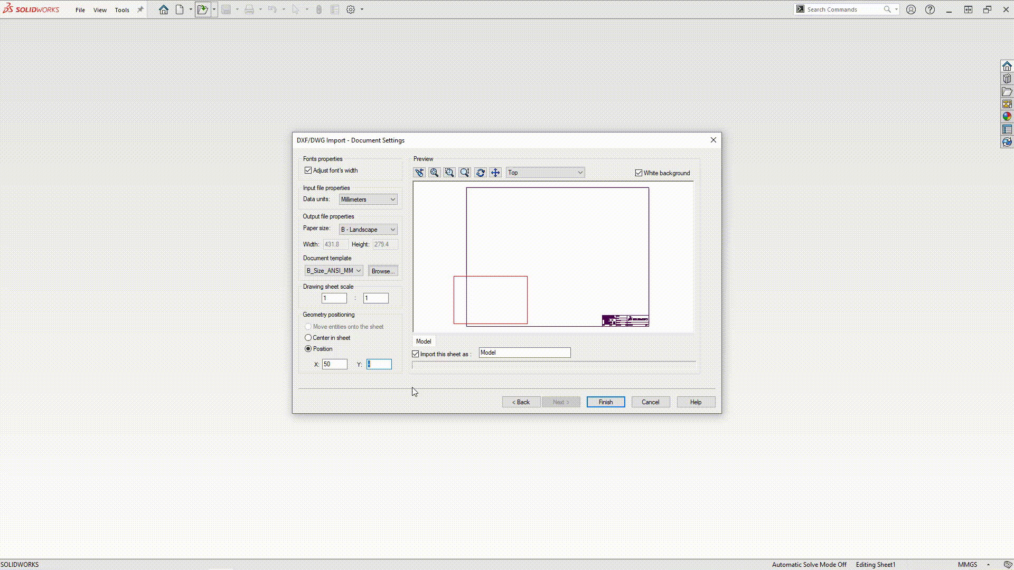The width and height of the screenshot is (1014, 570).
Task: Select the Zoom In/Out tool
Action: [465, 173]
